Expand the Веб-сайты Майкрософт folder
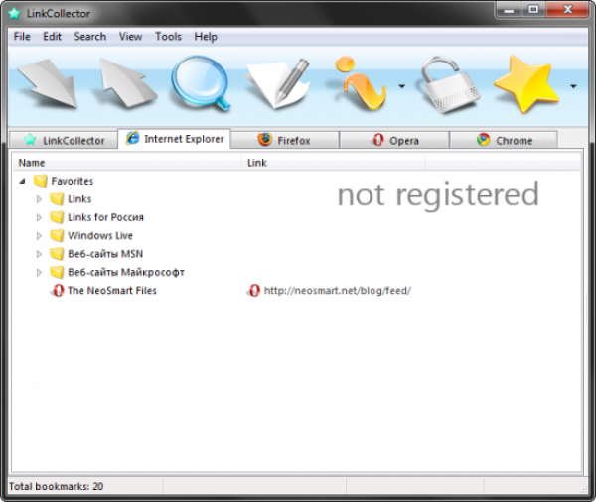This screenshot has height=502, width=596. [39, 272]
